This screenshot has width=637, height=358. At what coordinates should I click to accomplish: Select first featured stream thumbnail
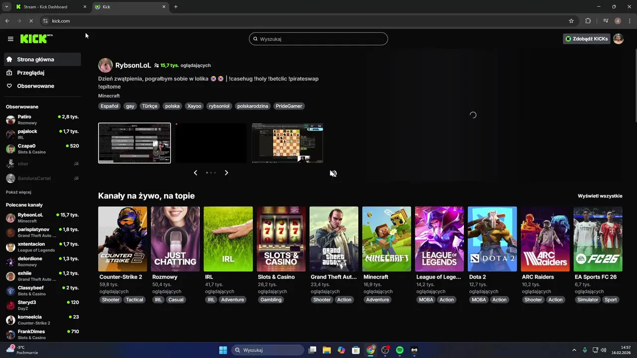point(134,143)
